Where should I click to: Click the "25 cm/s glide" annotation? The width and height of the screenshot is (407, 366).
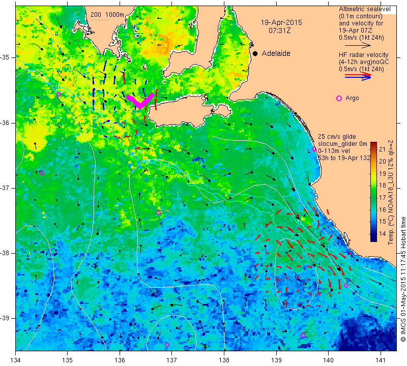(337, 137)
